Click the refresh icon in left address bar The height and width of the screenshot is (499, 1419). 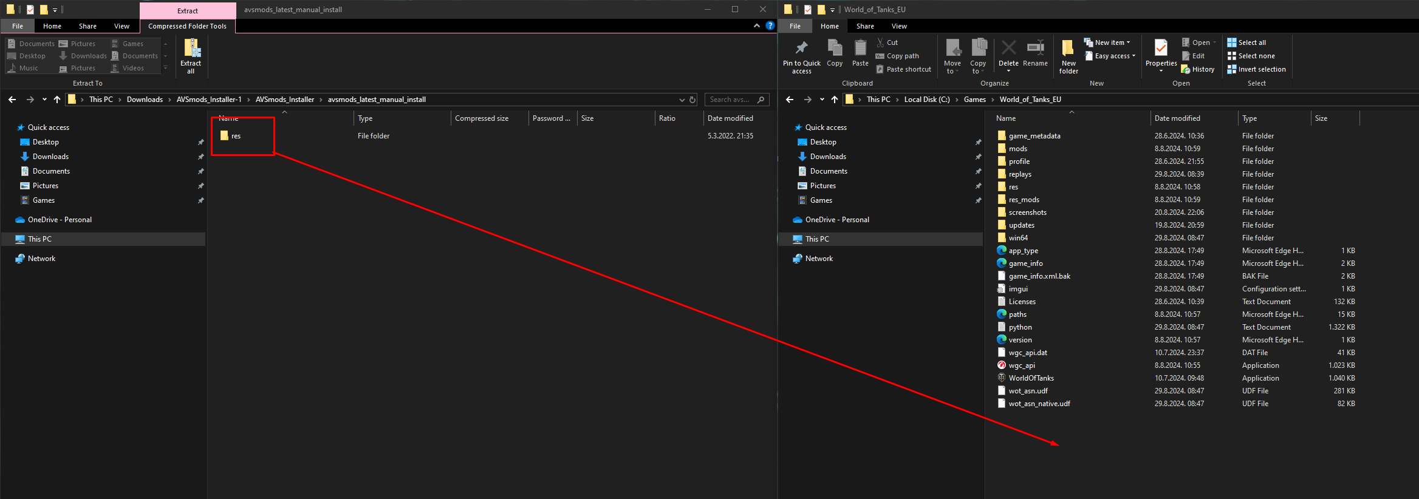tap(692, 100)
